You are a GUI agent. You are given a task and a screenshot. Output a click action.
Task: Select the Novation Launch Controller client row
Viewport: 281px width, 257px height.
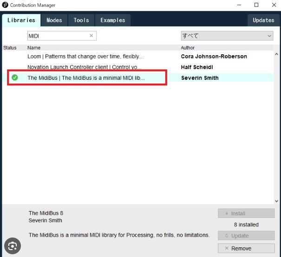pos(85,67)
